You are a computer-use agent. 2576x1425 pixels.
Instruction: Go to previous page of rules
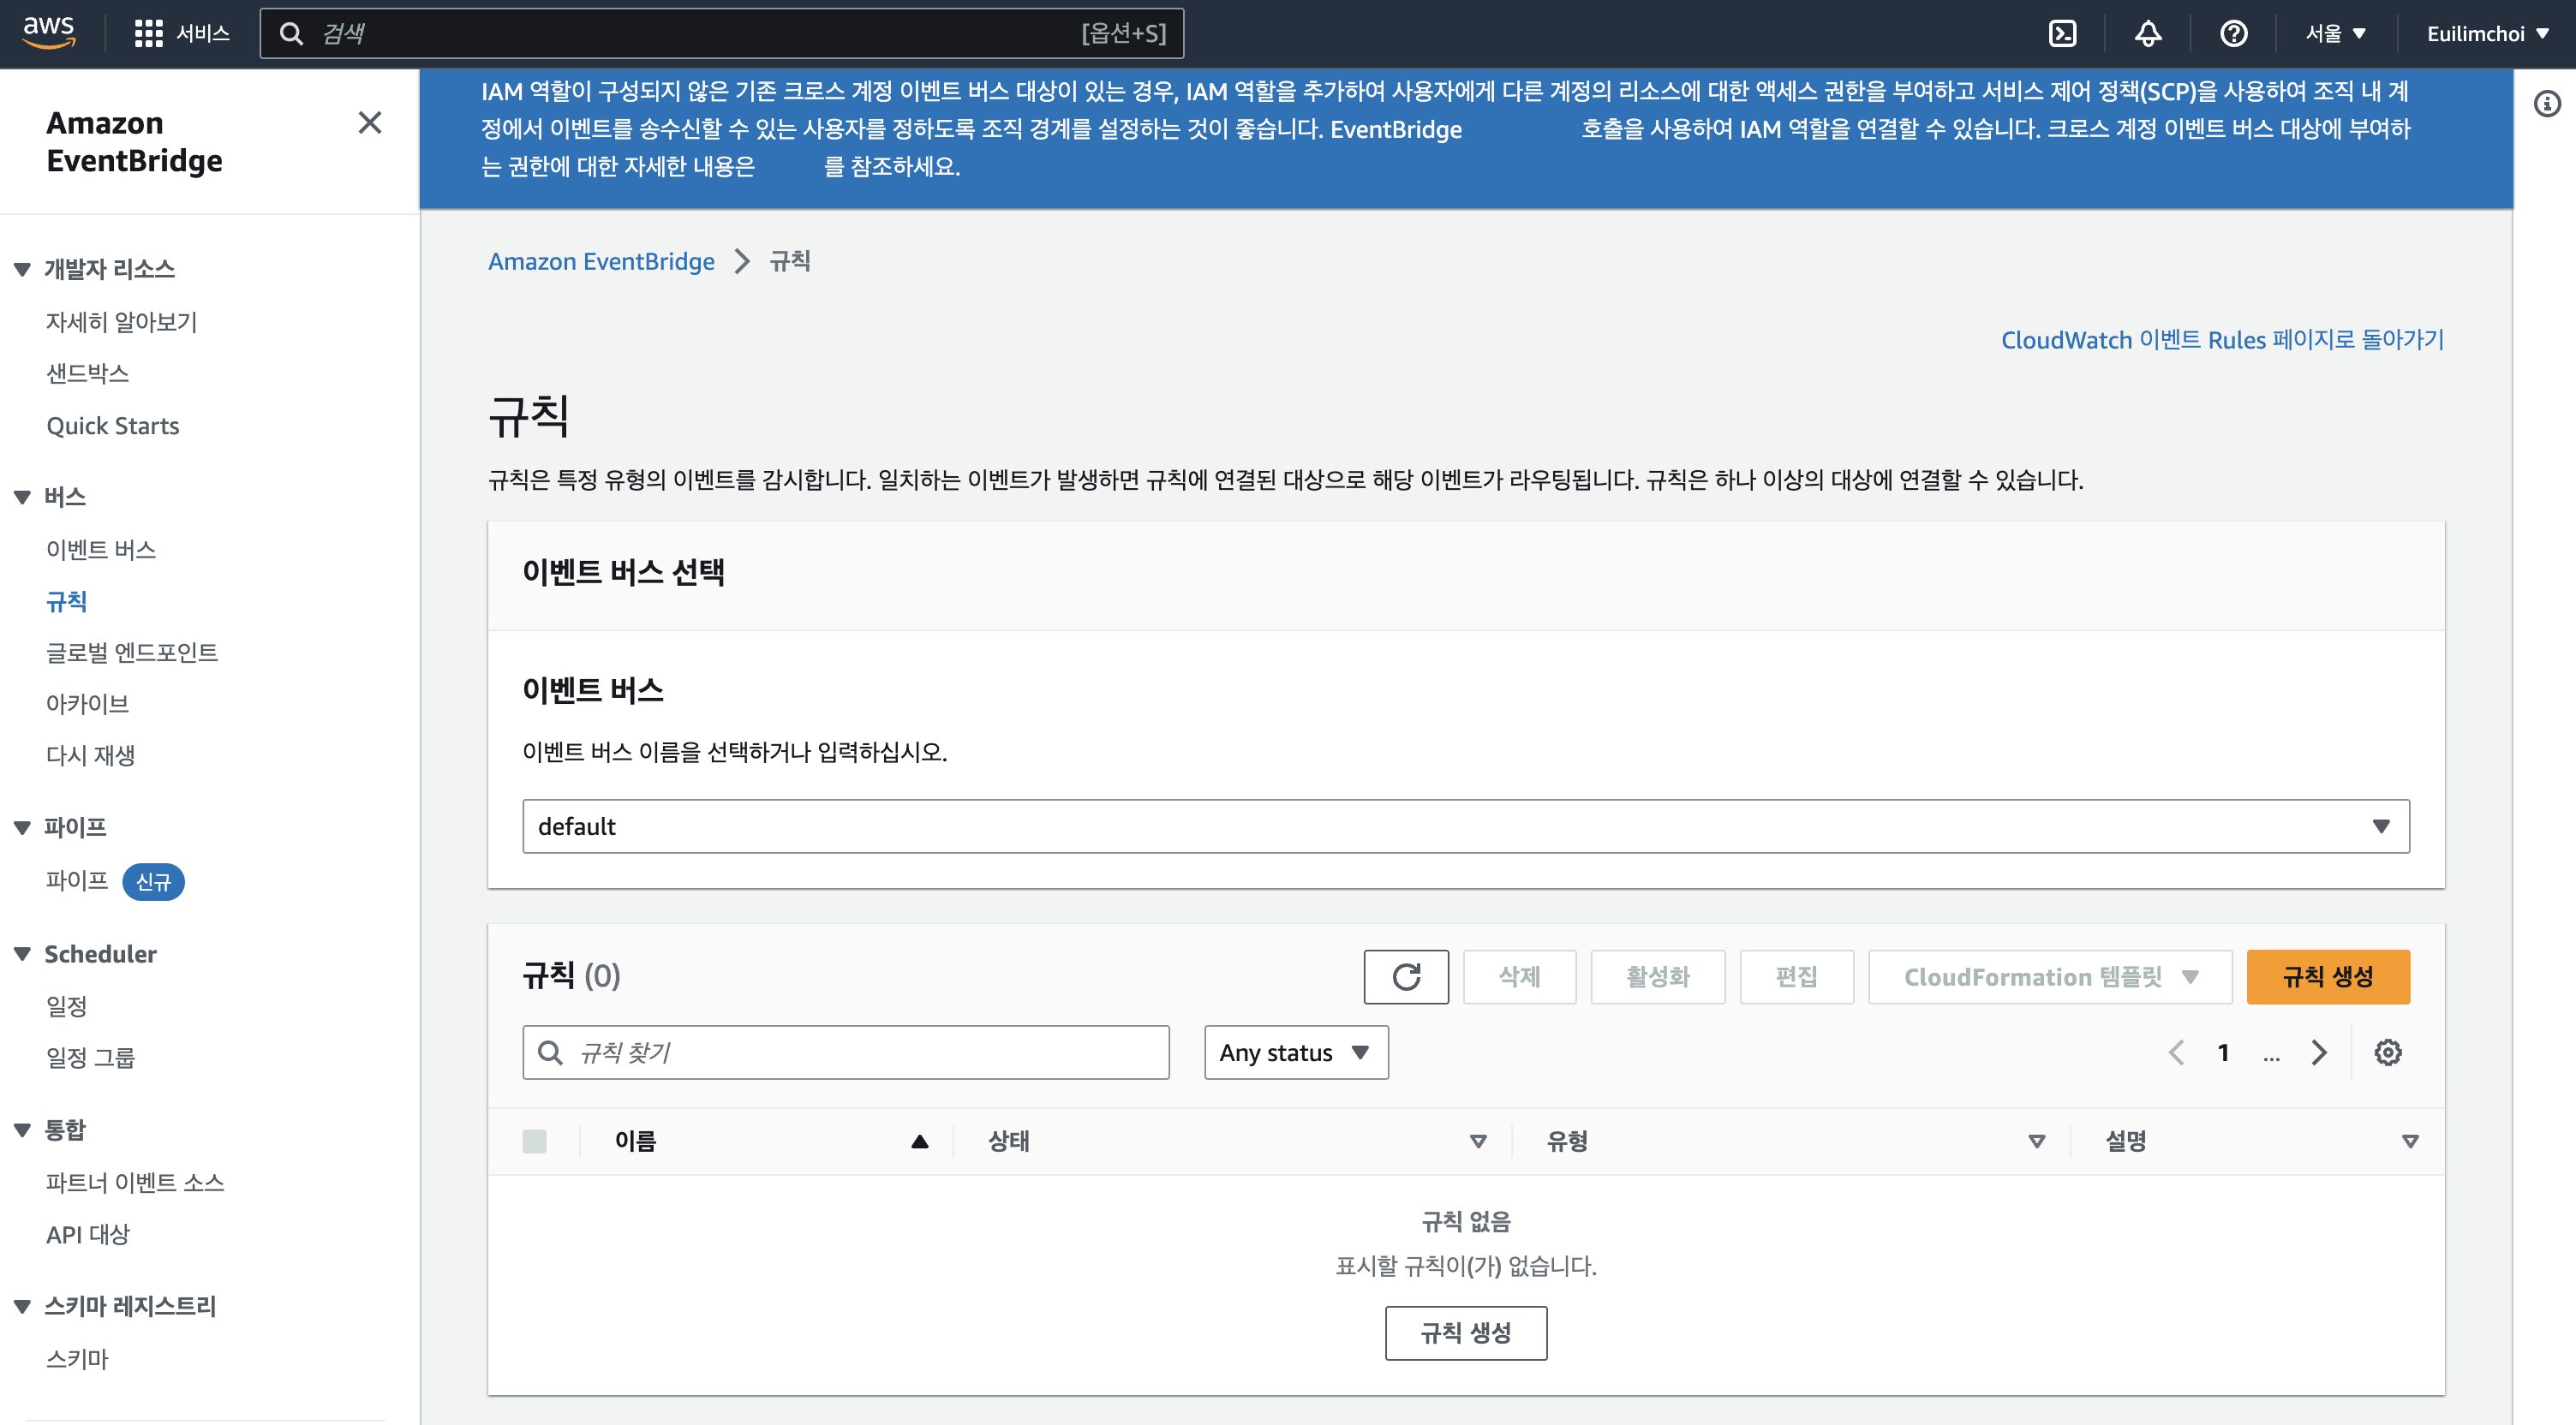(2175, 1052)
